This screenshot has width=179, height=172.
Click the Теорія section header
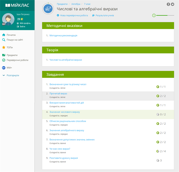[108, 50]
